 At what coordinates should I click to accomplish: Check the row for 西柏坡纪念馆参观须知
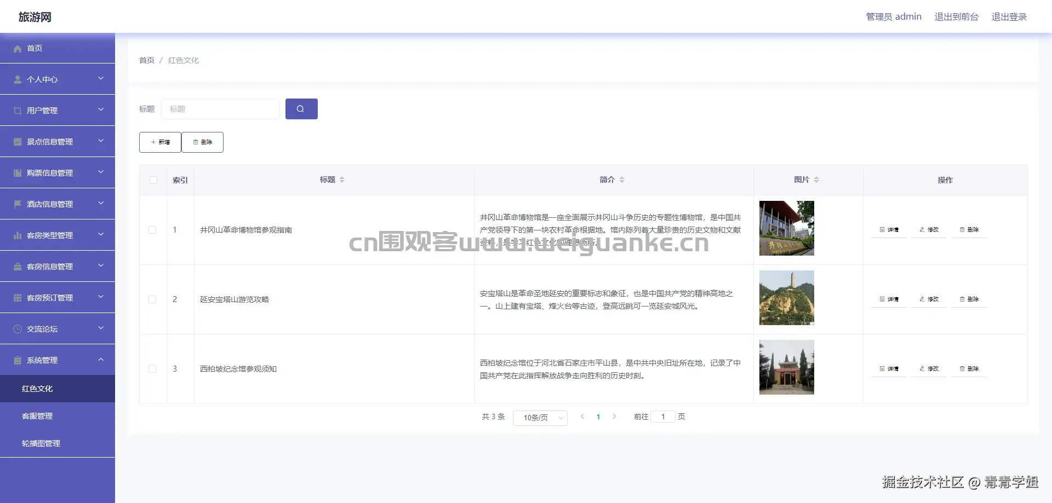coord(152,369)
